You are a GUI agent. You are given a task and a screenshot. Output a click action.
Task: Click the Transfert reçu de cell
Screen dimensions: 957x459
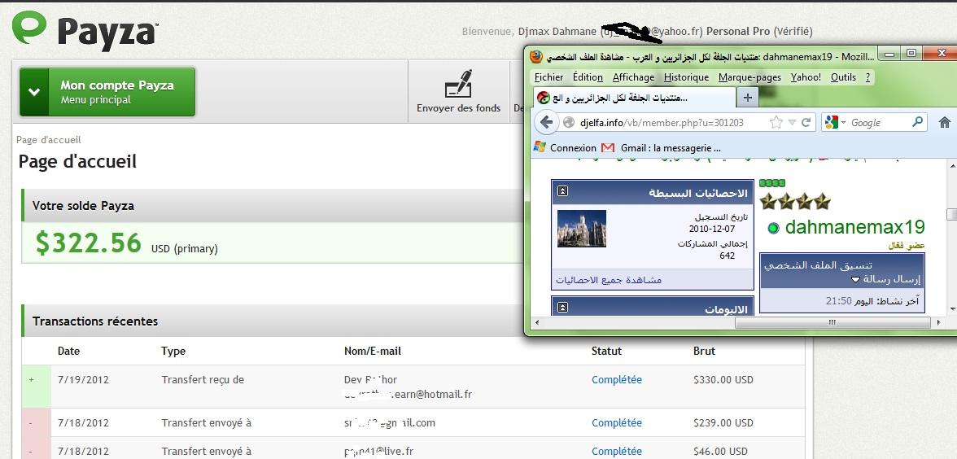(203, 379)
